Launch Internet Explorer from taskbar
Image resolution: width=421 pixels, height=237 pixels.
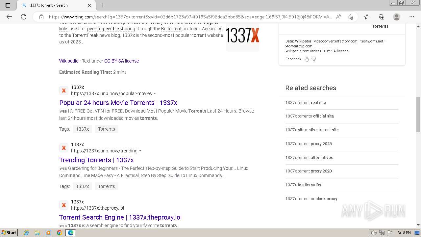(x=26, y=233)
